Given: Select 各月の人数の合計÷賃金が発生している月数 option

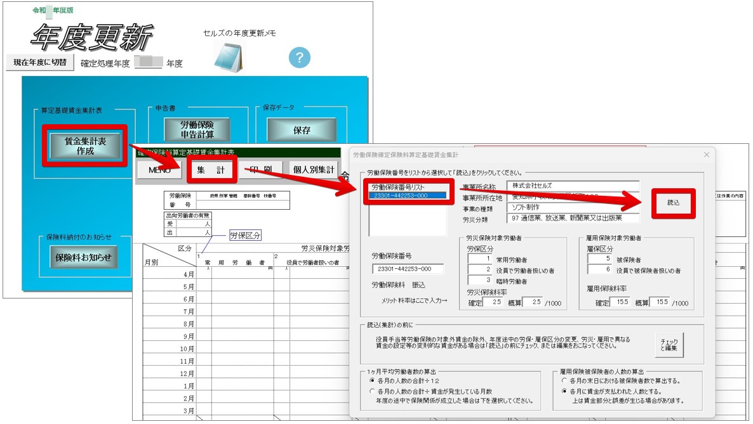Looking at the screenshot, I should click(372, 391).
